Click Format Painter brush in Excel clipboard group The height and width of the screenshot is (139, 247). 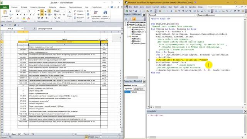coord(10,18)
